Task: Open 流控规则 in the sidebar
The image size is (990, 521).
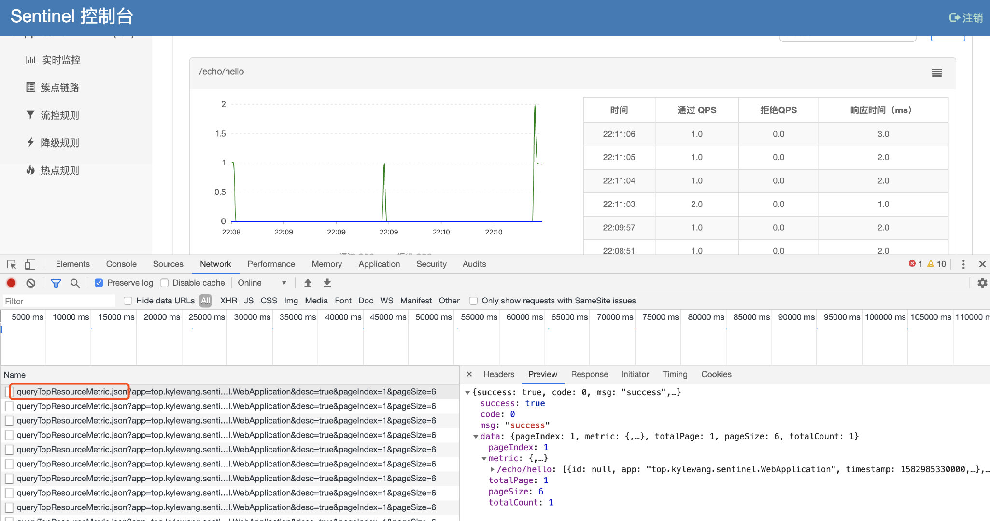Action: [59, 115]
